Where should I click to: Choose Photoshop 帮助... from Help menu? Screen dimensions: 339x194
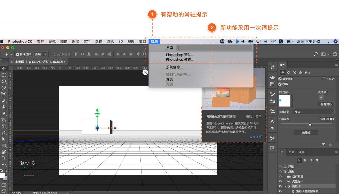180,55
